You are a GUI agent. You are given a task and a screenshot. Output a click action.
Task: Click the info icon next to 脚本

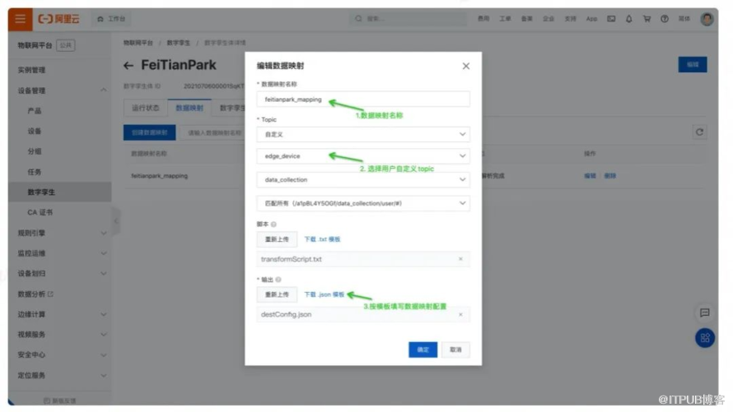click(x=273, y=225)
